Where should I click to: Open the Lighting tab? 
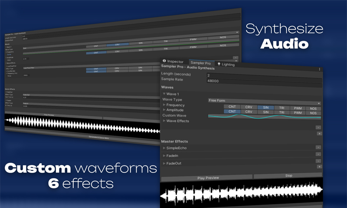tap(228, 65)
